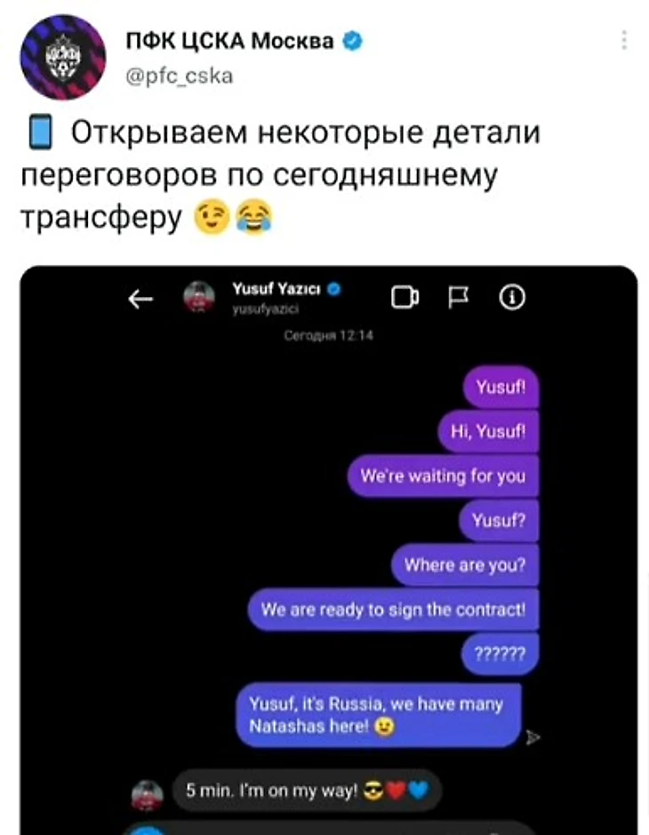This screenshot has height=835, width=649.
Task: Start a video call with Yusuf Yazıcı
Action: (405, 297)
